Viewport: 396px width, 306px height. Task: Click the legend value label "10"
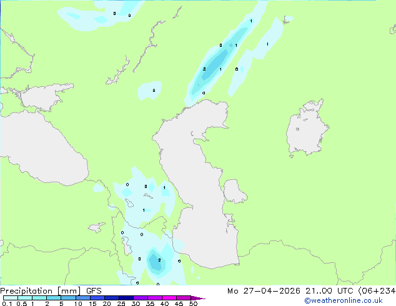pyautogui.click(x=78, y=304)
